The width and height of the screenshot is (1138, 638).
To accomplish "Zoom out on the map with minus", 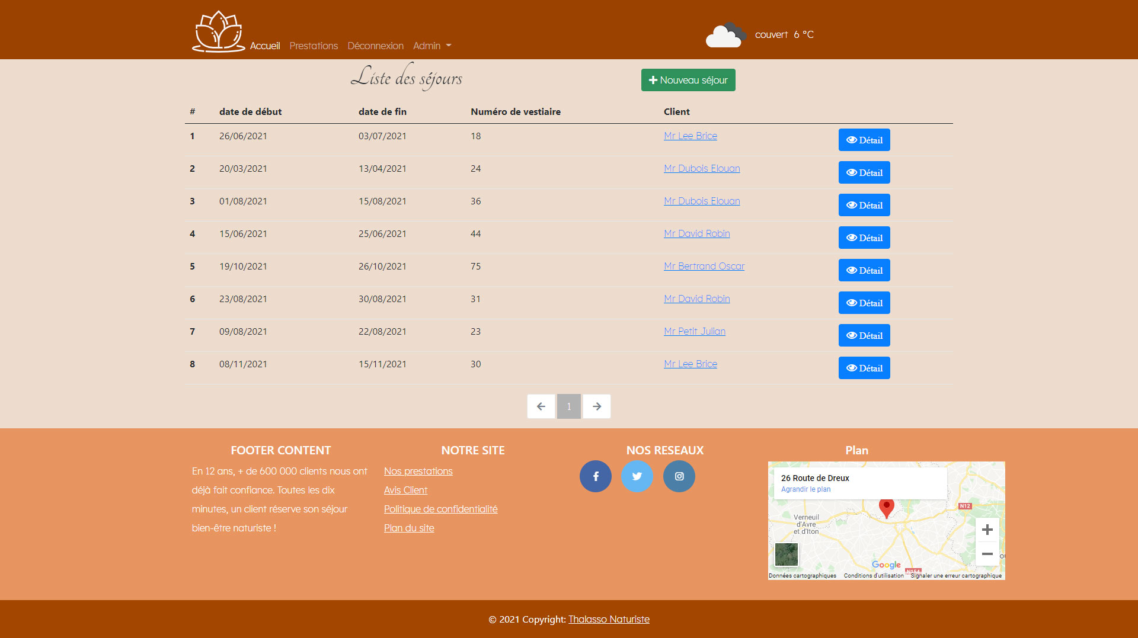I will (987, 554).
